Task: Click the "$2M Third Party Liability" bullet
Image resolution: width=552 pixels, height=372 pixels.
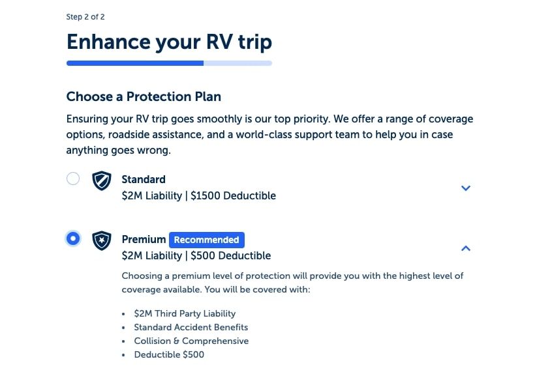Action: coord(185,313)
